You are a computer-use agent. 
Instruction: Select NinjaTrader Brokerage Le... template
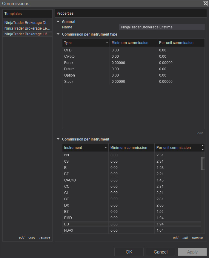[27, 28]
